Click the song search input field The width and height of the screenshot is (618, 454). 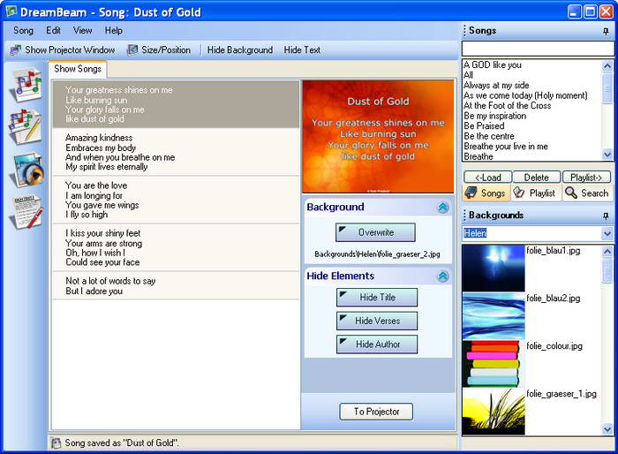click(x=538, y=49)
